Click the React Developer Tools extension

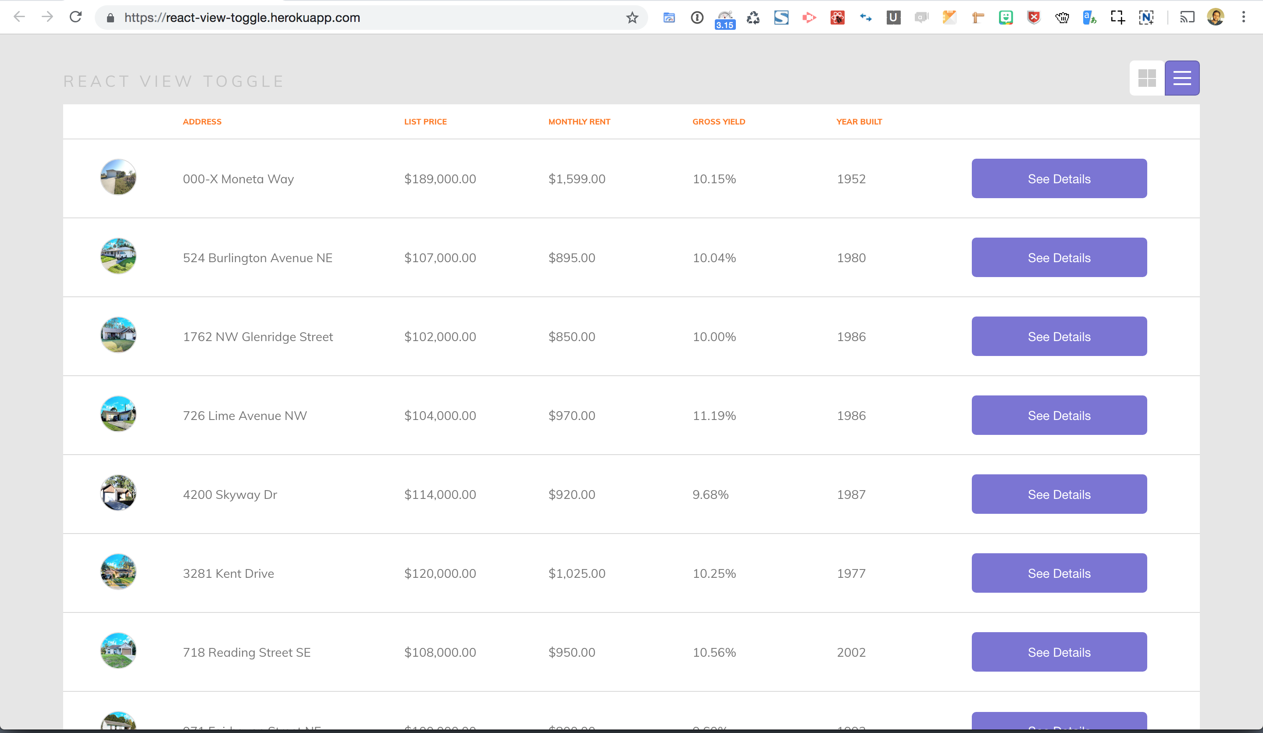point(837,18)
